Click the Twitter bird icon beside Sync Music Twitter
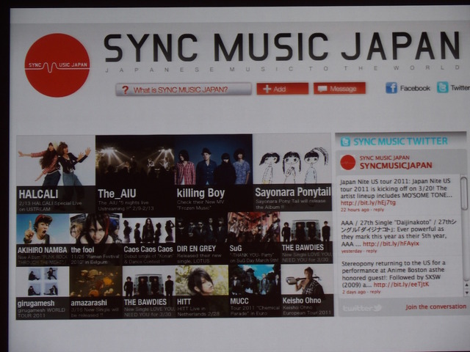 tap(345, 142)
